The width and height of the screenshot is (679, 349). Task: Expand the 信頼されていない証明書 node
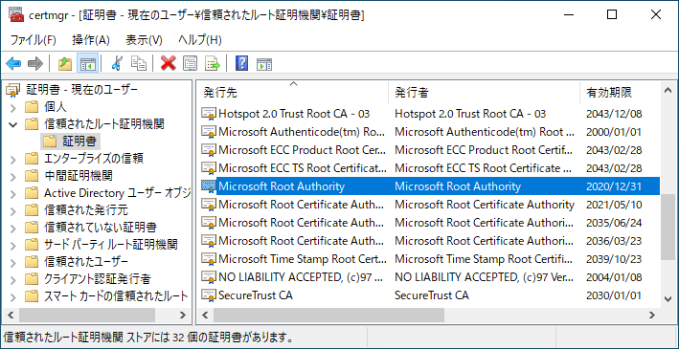click(x=13, y=228)
